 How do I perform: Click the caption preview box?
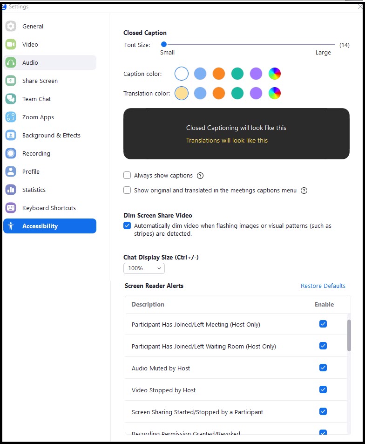236,134
